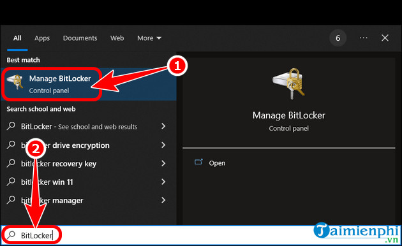Open Manage BitLocker via Open action
Viewport: 402px width, 246px height.
(x=217, y=163)
